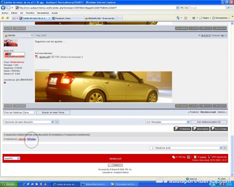Increase warning level via red plus icon
Viewport: 234px width, 187px height.
click(5, 83)
